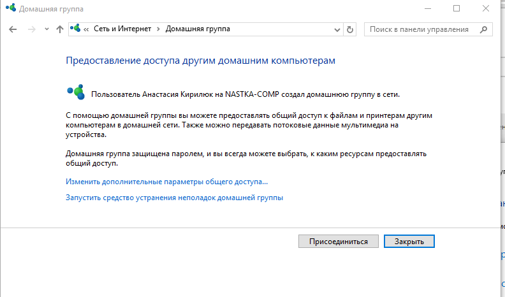
Task: Refresh the page with reload icon
Action: point(350,29)
